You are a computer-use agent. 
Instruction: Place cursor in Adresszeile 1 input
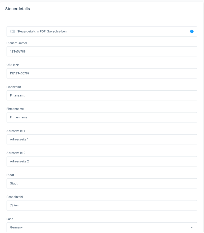coord(102,139)
